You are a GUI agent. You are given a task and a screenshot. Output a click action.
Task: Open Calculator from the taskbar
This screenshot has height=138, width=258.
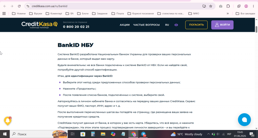pyautogui.click(x=93, y=134)
